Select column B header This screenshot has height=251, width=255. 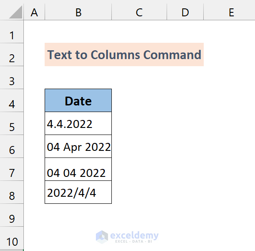pos(78,12)
